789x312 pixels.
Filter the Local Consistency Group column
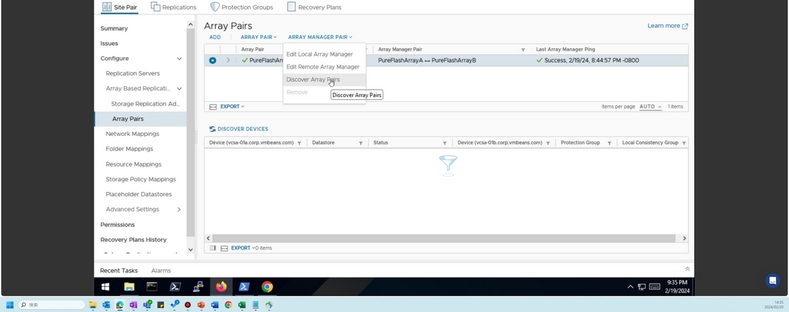coord(684,143)
